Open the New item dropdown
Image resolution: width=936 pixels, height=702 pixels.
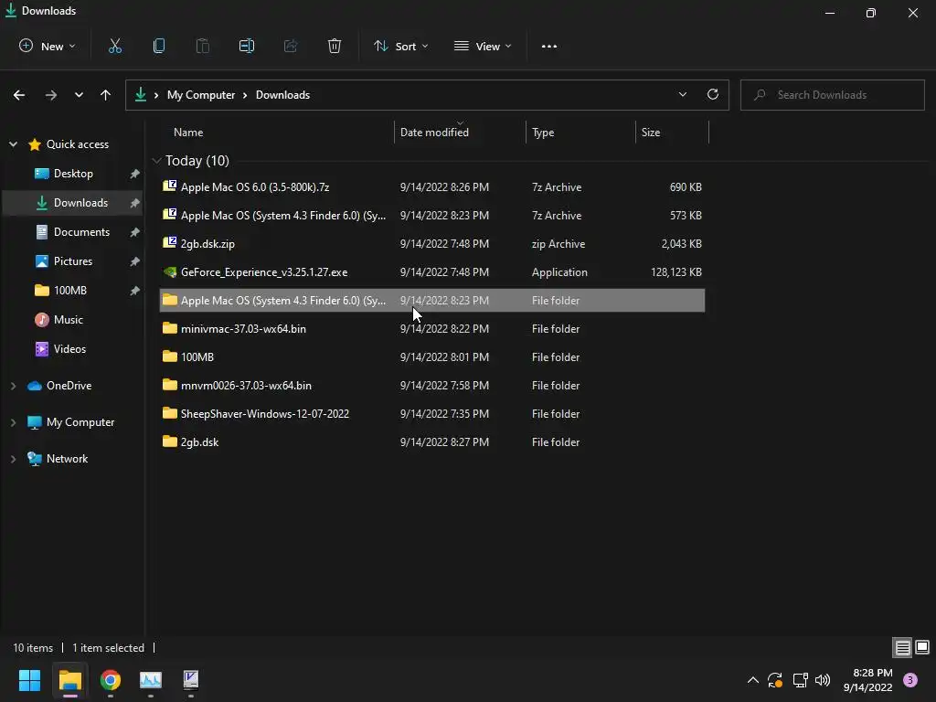[x=48, y=46]
